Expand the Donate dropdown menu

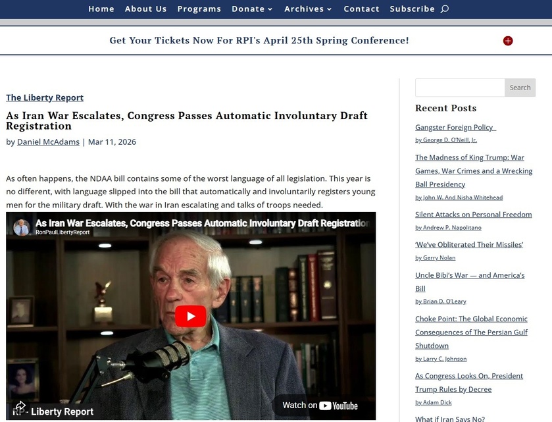tap(252, 9)
